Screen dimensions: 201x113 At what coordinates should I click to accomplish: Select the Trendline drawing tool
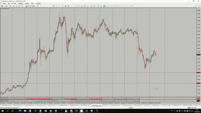point(51,6)
